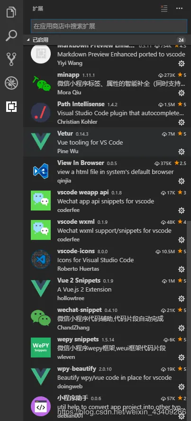Click the vscode-icons logo thumbnail
The image size is (191, 421).
coord(41,259)
